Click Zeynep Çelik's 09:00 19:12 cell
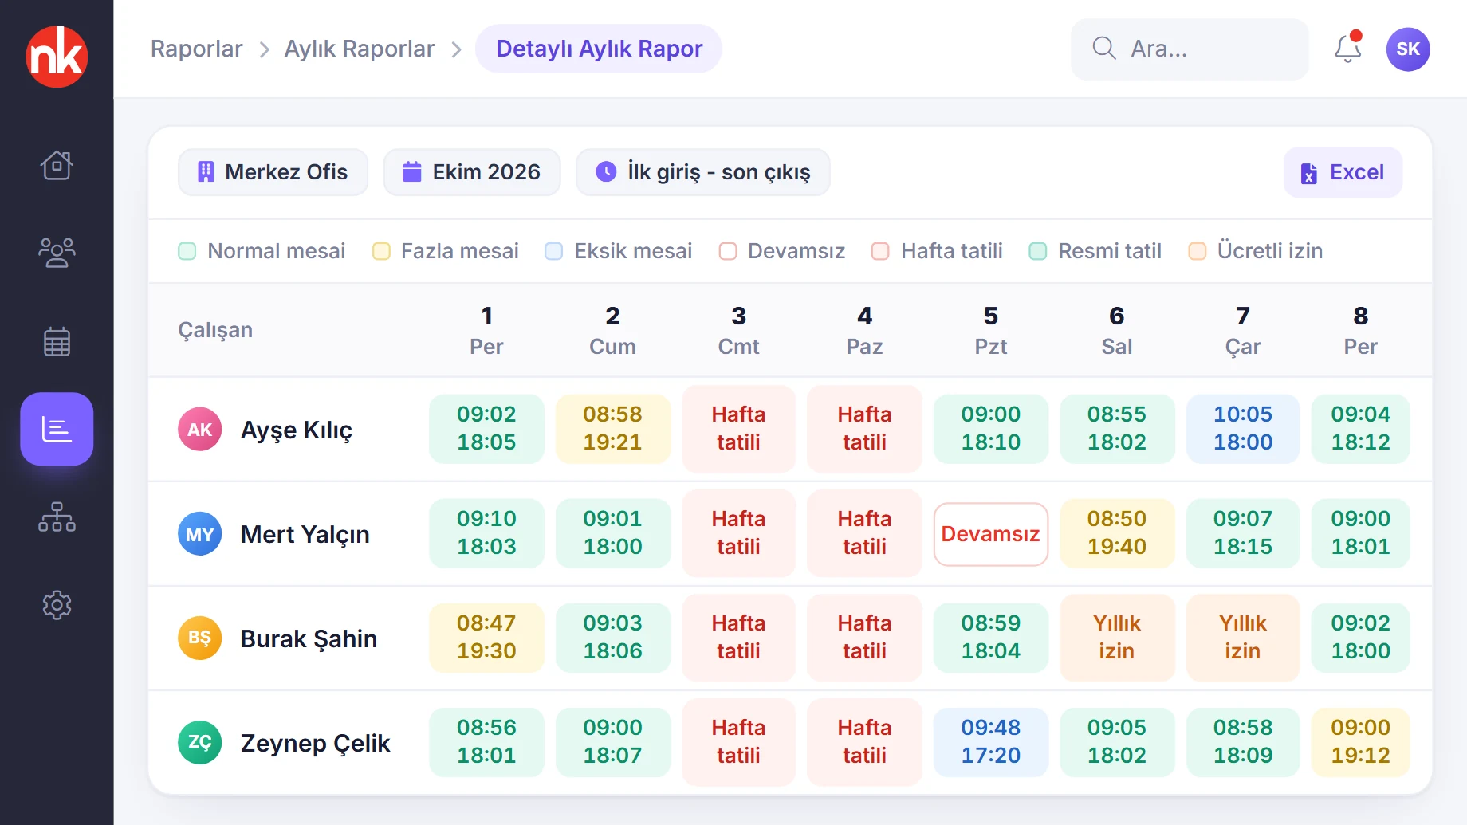 tap(1361, 742)
